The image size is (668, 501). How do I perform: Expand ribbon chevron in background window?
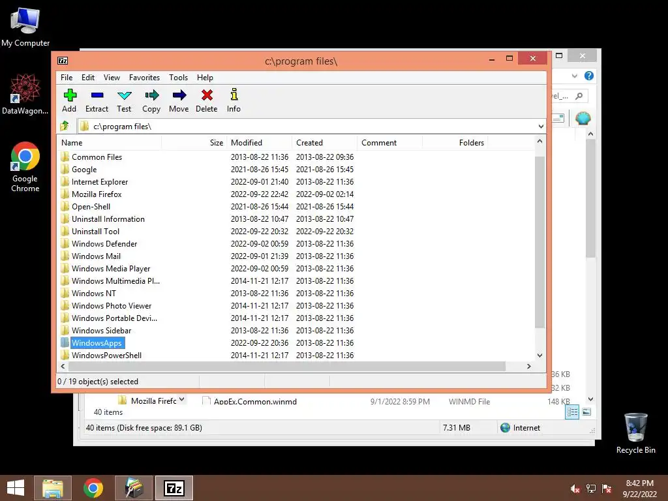[x=575, y=76]
